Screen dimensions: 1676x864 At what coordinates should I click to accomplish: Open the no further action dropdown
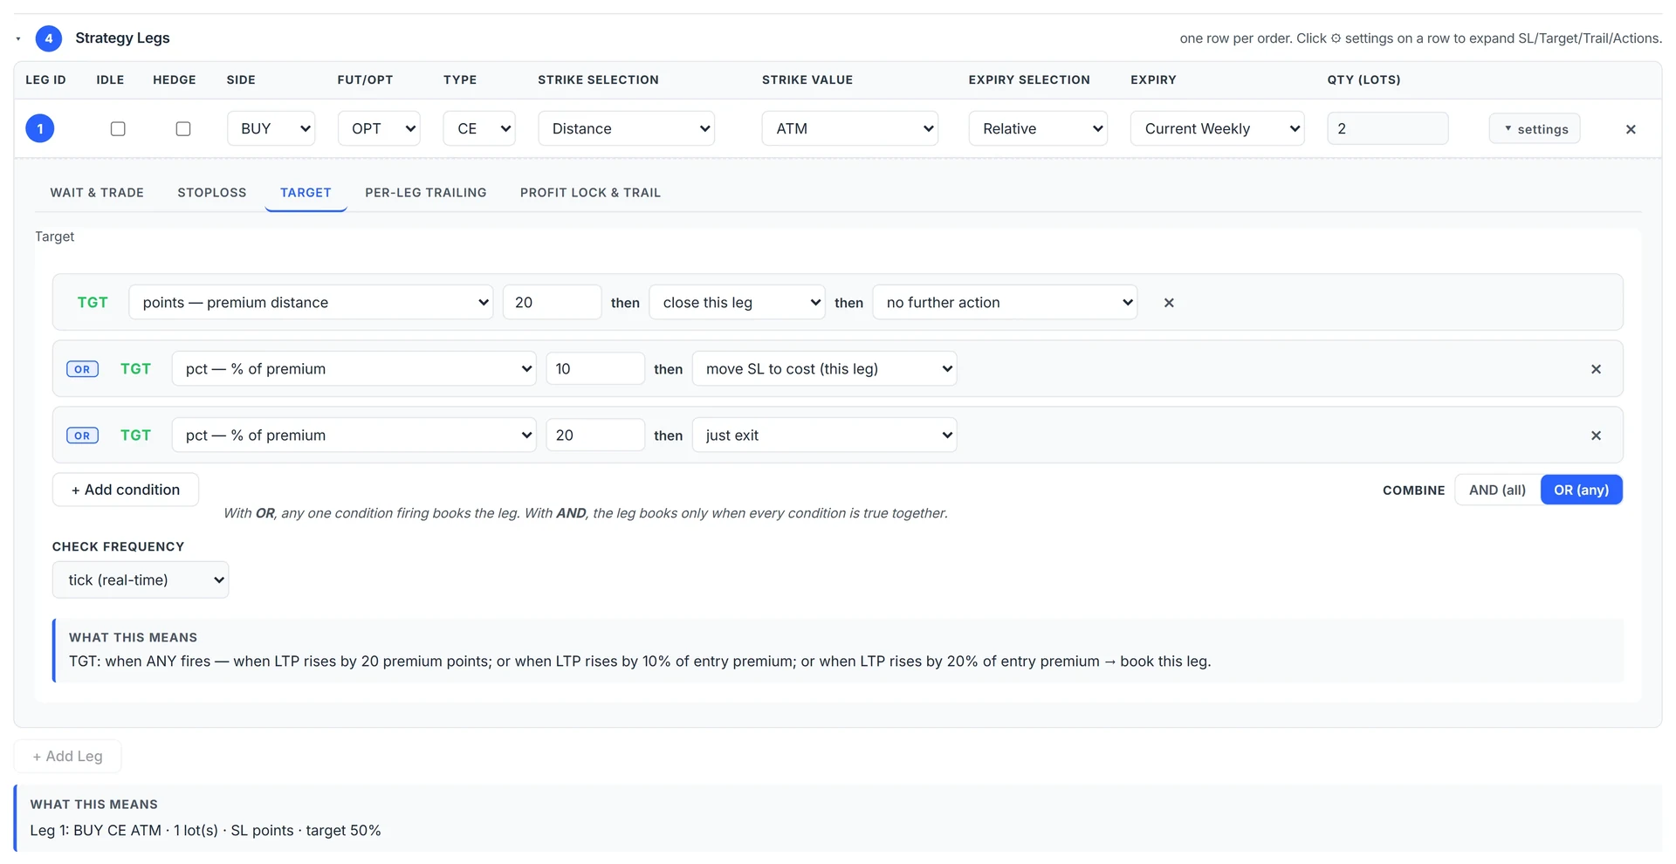tap(1005, 302)
